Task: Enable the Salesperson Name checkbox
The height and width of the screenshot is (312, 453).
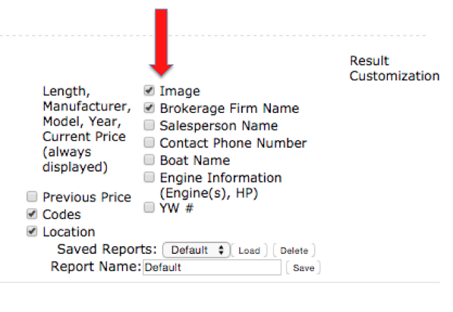Action: click(149, 125)
